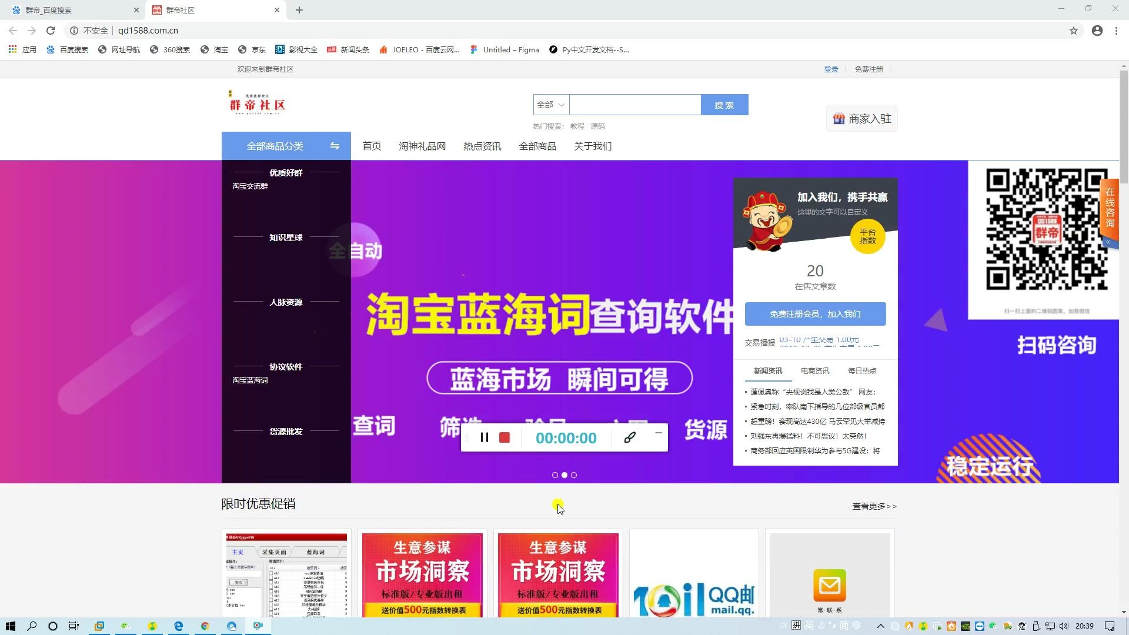
Task: Open the 影视大全 bookmark
Action: click(x=297, y=49)
